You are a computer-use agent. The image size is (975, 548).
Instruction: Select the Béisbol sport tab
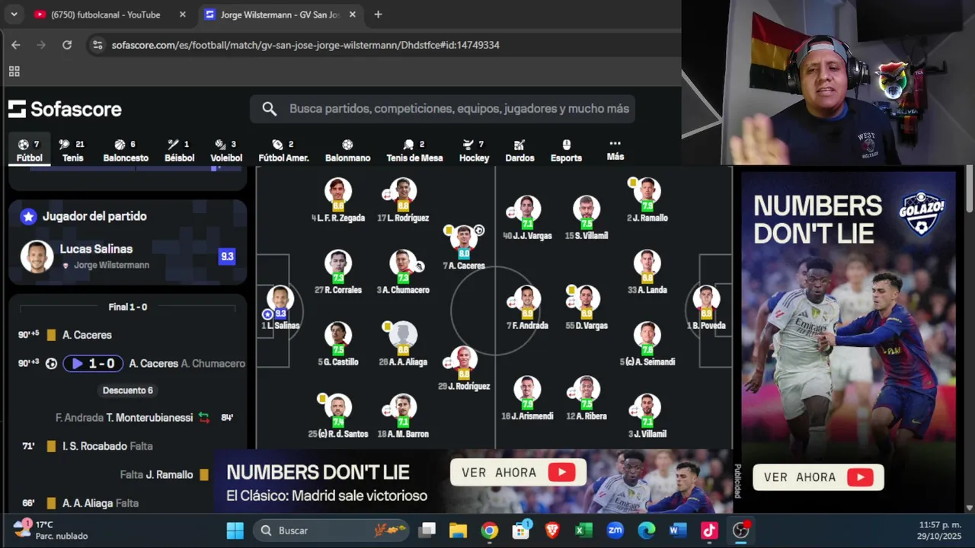click(180, 151)
